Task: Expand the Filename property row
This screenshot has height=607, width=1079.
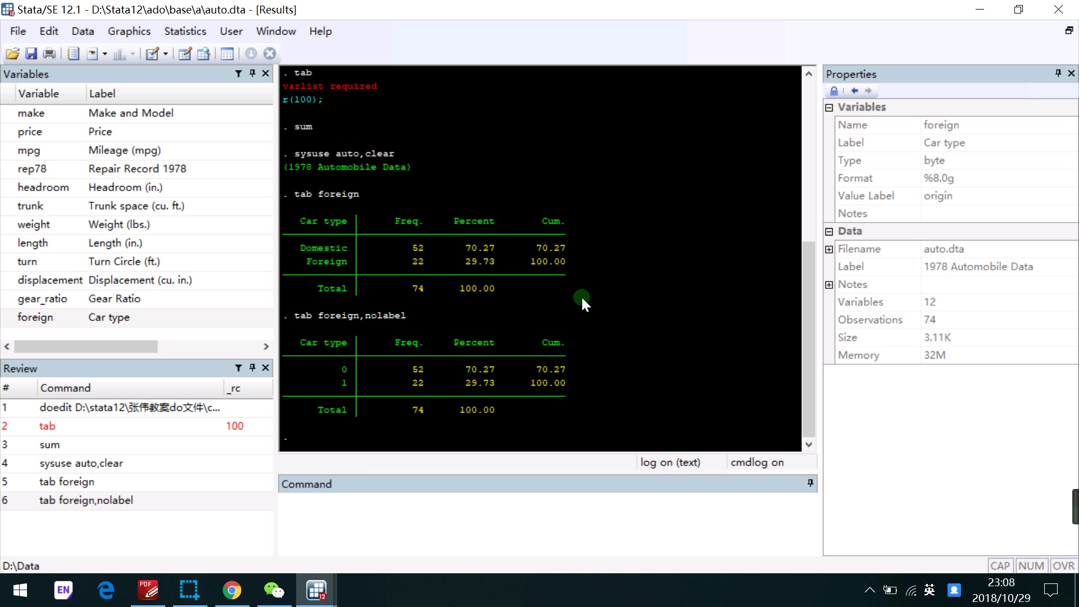Action: [829, 249]
